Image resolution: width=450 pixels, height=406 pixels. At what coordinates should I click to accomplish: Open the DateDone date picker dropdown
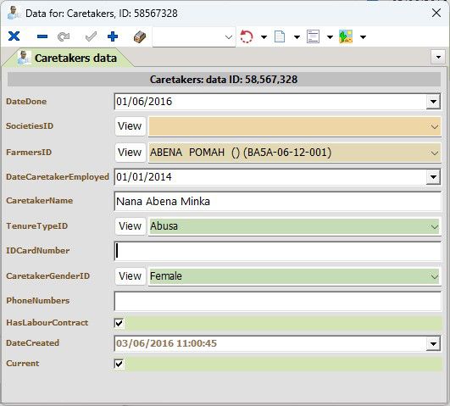click(x=433, y=102)
